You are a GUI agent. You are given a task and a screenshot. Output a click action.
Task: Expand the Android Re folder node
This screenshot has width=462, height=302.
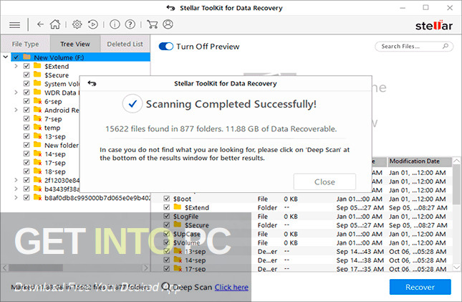pos(16,110)
